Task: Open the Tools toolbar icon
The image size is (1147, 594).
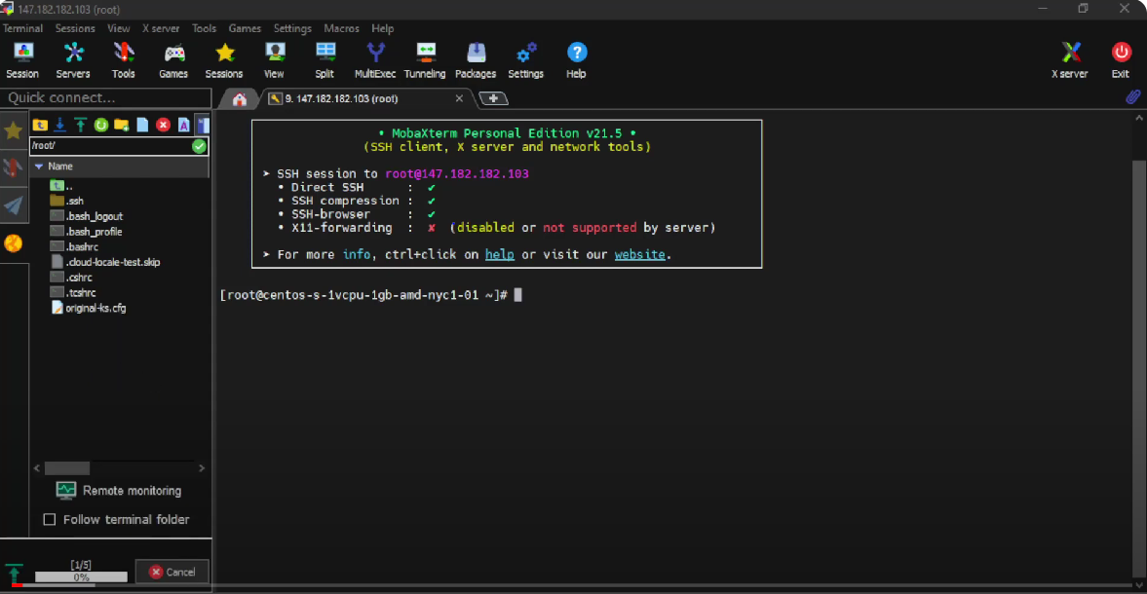Action: [x=123, y=60]
